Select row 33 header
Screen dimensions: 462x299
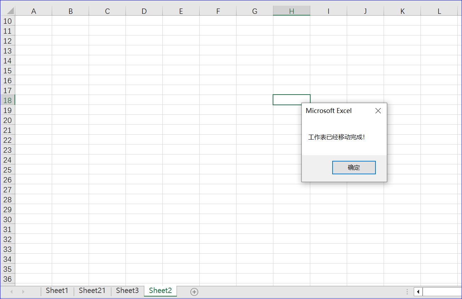click(7, 249)
